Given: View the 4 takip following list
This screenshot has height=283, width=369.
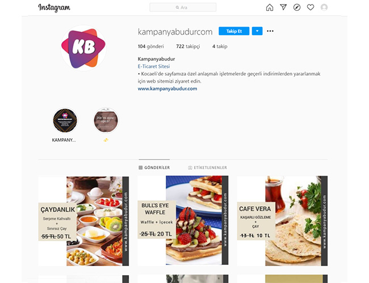Looking at the screenshot, I should pos(220,46).
